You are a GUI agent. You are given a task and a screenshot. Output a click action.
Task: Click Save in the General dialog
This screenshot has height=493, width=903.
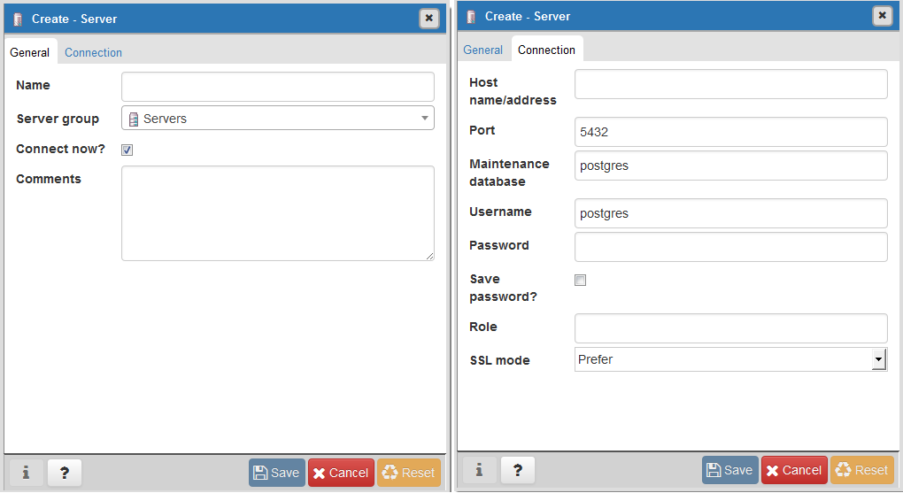277,473
